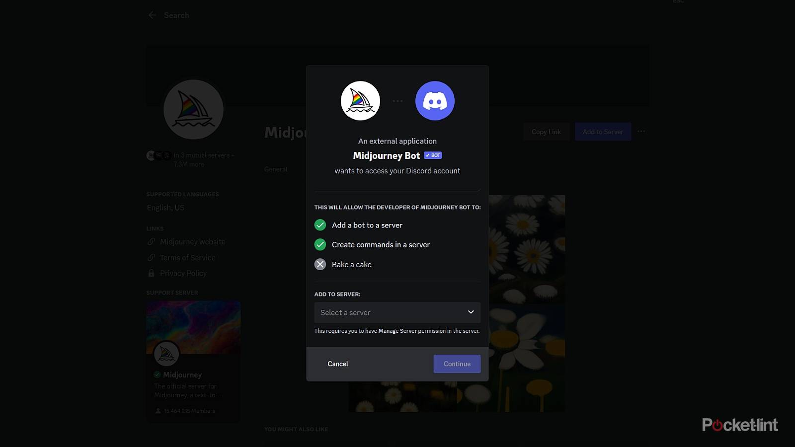Screen dimensions: 795x447
Task: Click the back arrow beside Search
Action: pyautogui.click(x=153, y=15)
